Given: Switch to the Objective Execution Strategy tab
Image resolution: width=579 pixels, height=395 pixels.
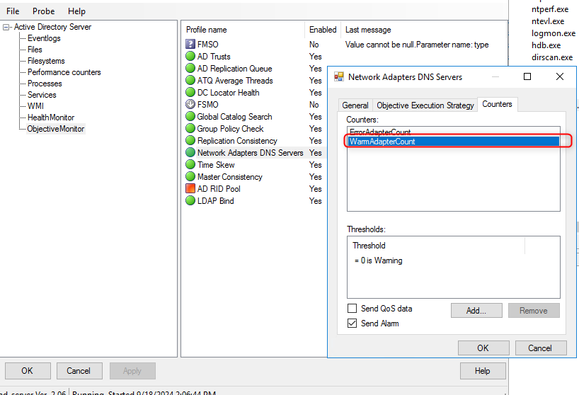Looking at the screenshot, I should point(425,105).
